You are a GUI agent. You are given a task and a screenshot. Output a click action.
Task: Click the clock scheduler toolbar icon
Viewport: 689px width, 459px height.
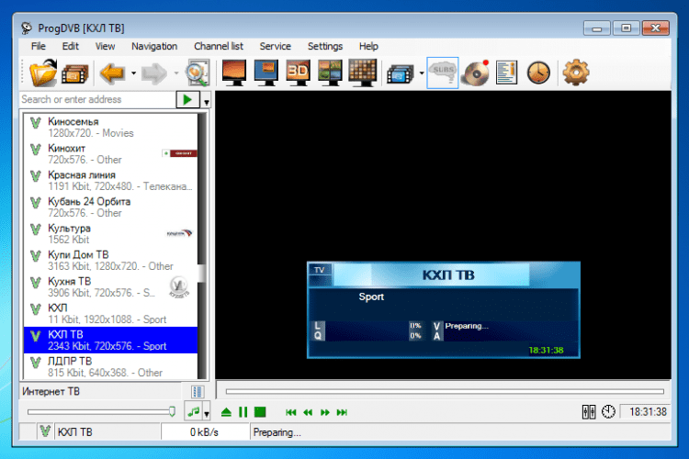538,73
